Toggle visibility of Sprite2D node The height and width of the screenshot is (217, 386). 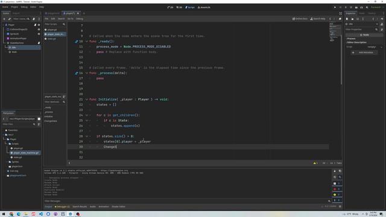pyautogui.click(x=39, y=34)
